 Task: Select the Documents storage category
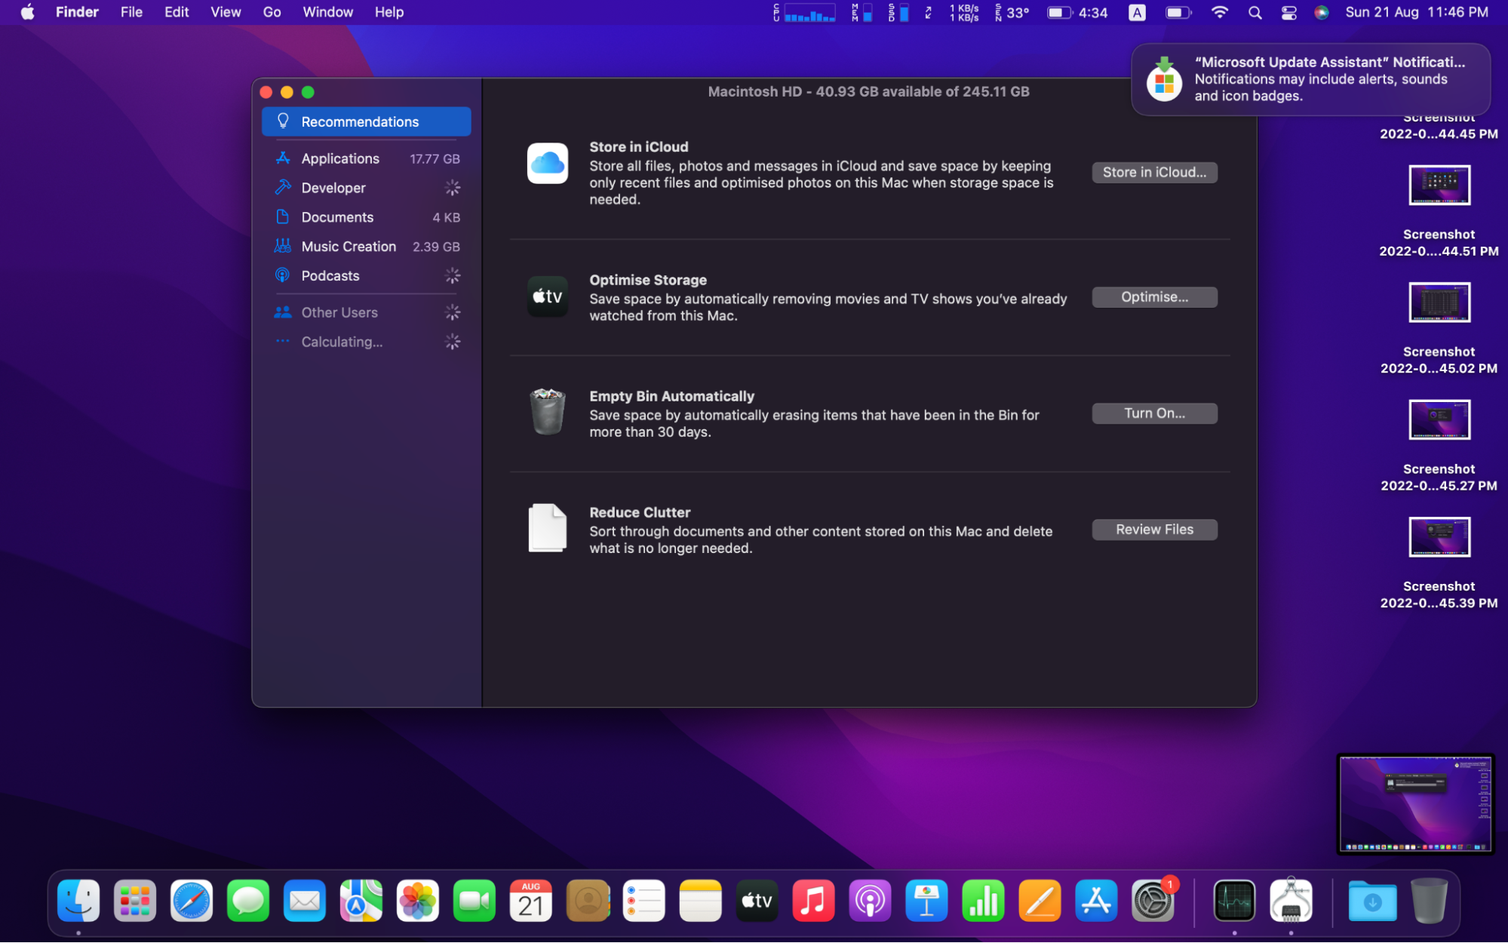[x=336, y=217]
